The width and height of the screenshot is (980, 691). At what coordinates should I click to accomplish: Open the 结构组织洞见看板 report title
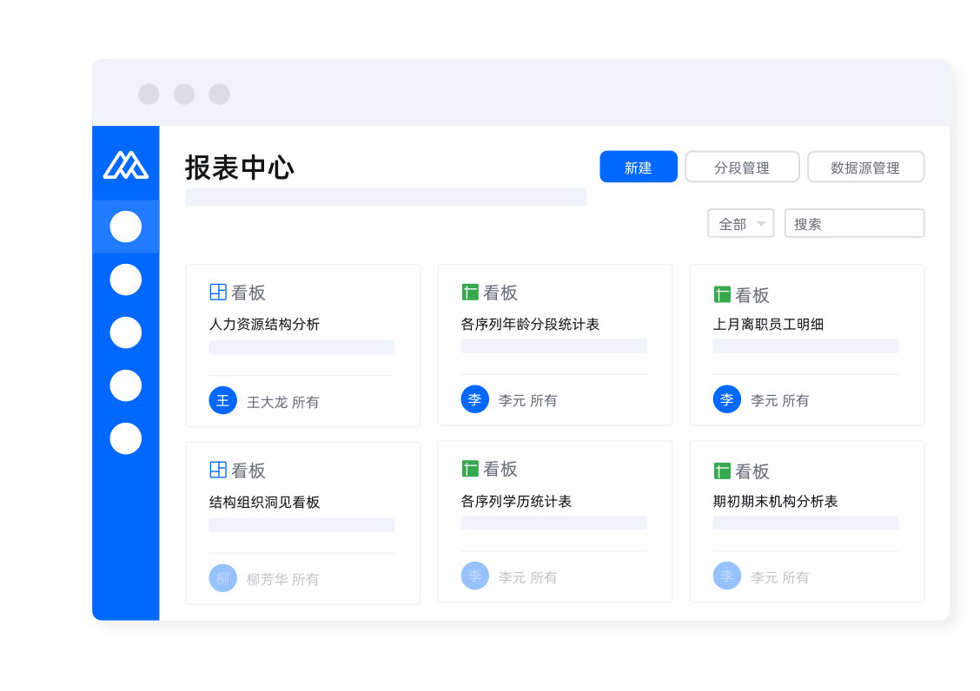click(264, 503)
